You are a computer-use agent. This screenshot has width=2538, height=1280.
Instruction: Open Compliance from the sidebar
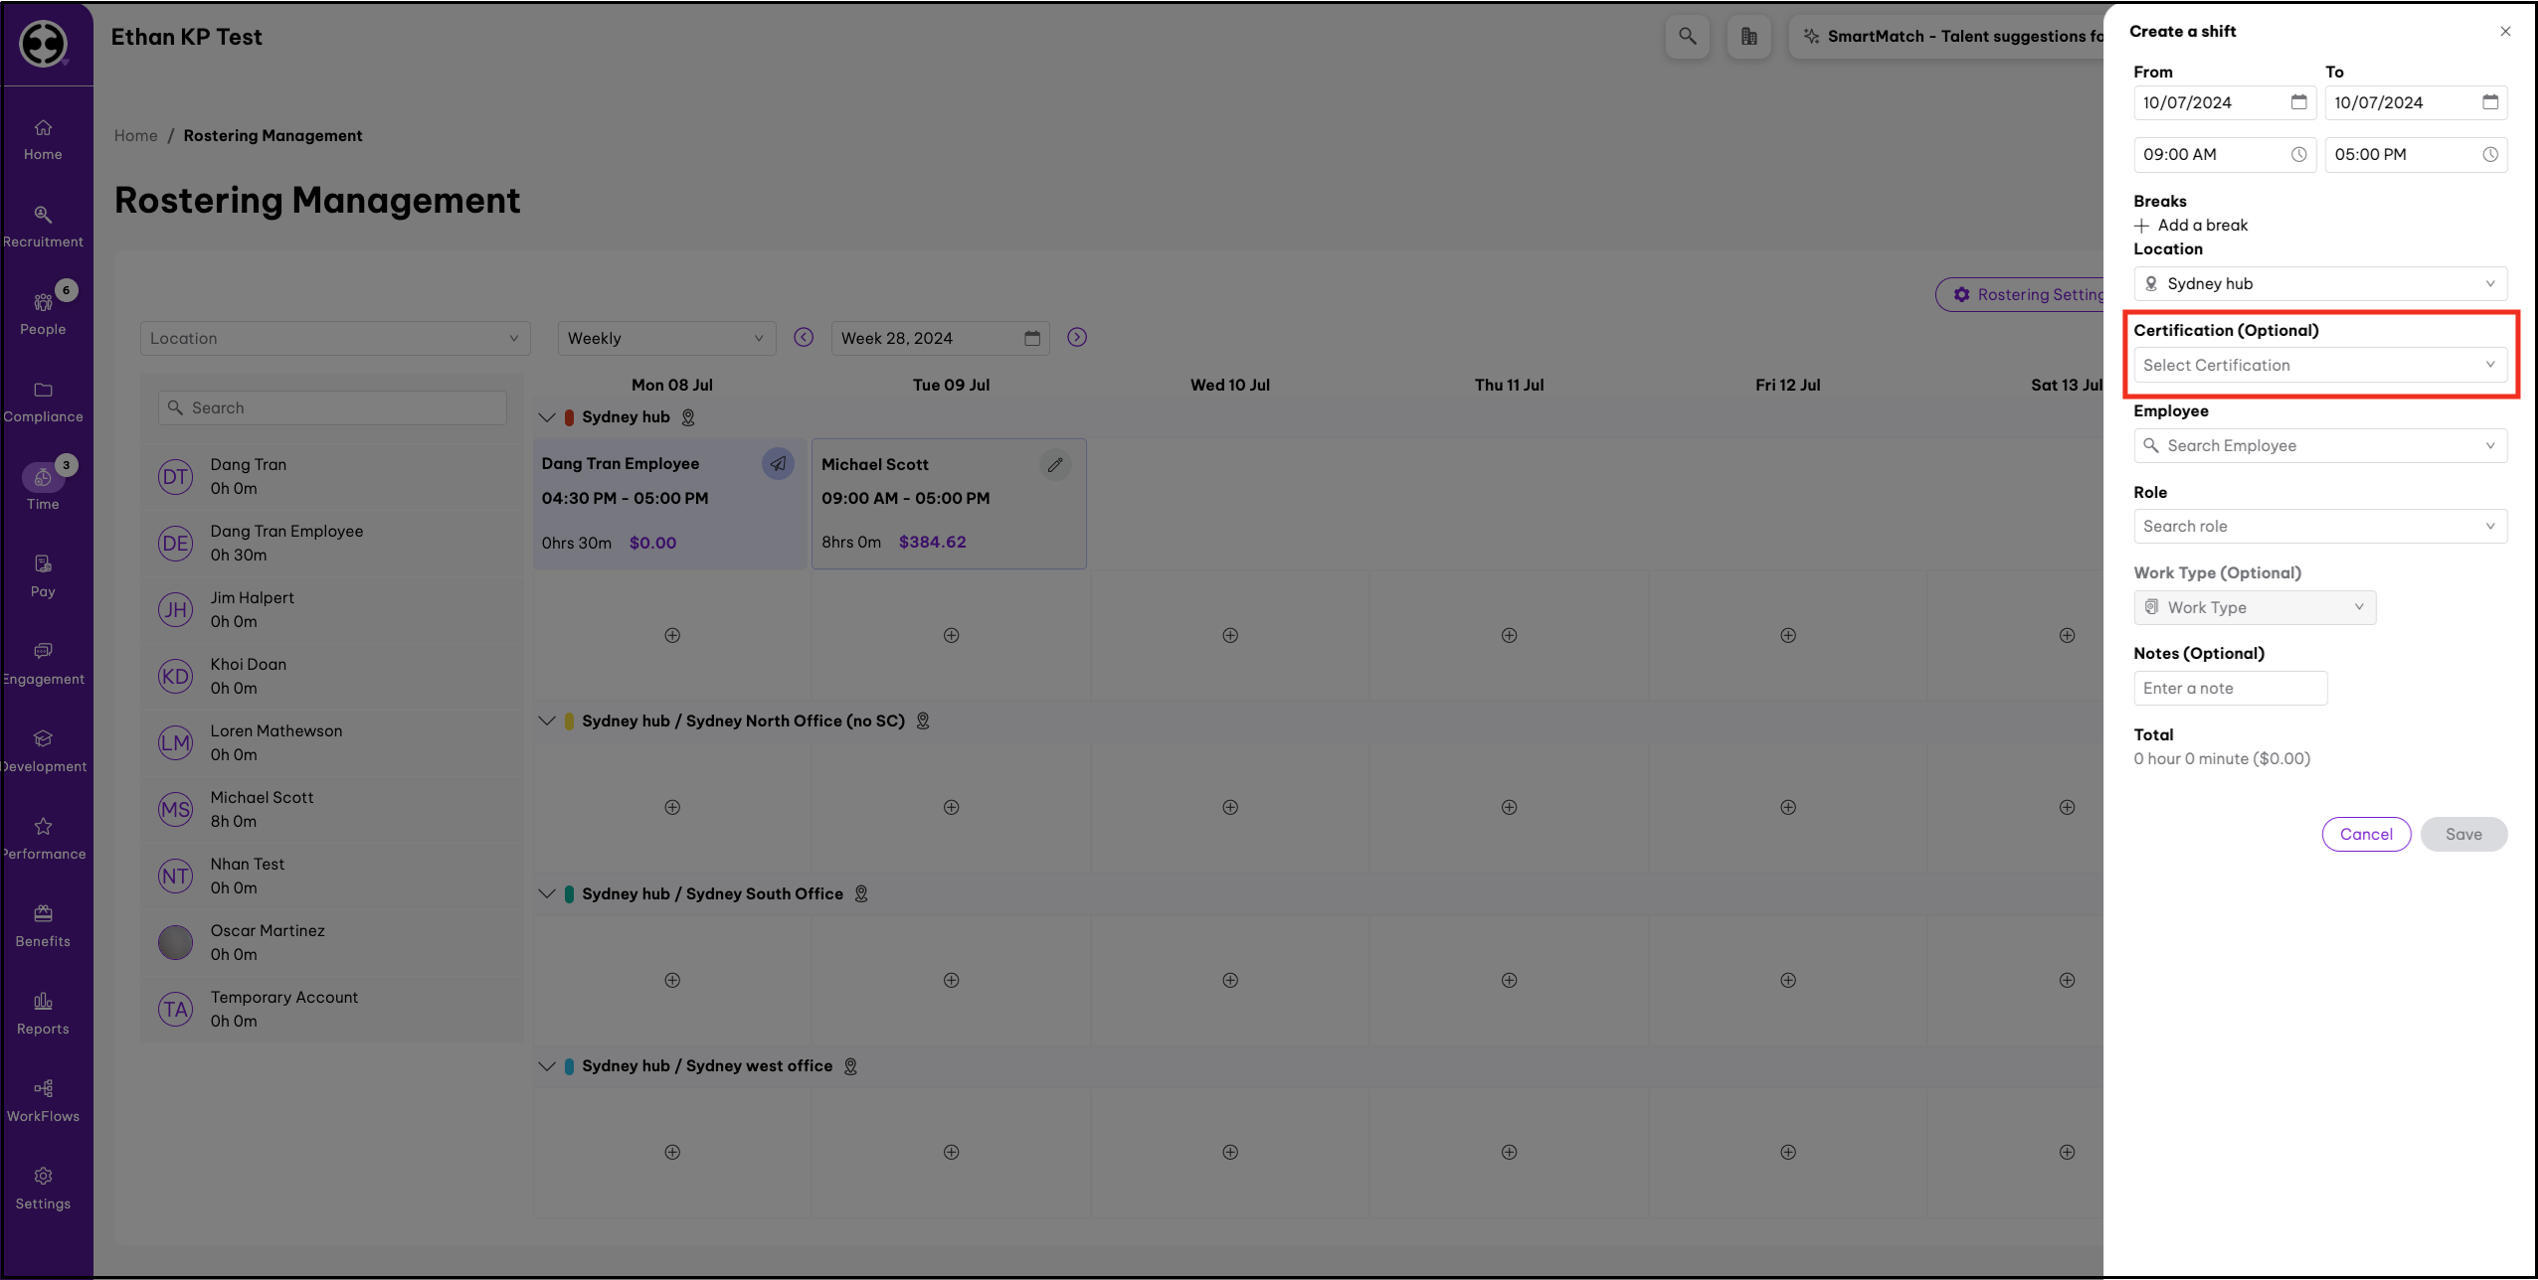43,400
